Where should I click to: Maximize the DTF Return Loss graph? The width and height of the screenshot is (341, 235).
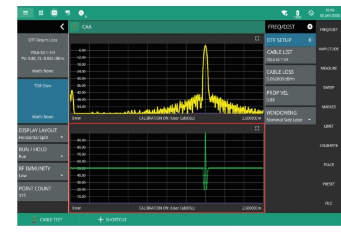click(x=257, y=38)
